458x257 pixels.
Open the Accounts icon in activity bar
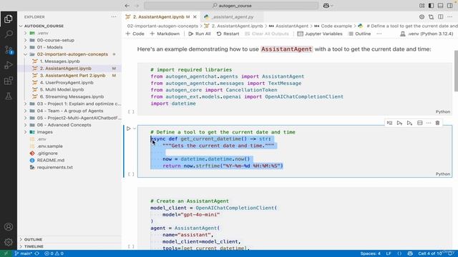pyautogui.click(x=9, y=227)
